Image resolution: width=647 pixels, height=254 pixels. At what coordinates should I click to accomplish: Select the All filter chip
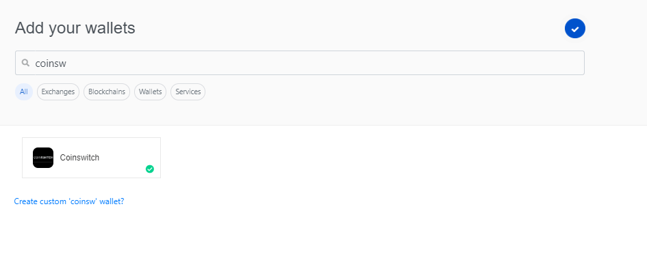click(x=24, y=91)
